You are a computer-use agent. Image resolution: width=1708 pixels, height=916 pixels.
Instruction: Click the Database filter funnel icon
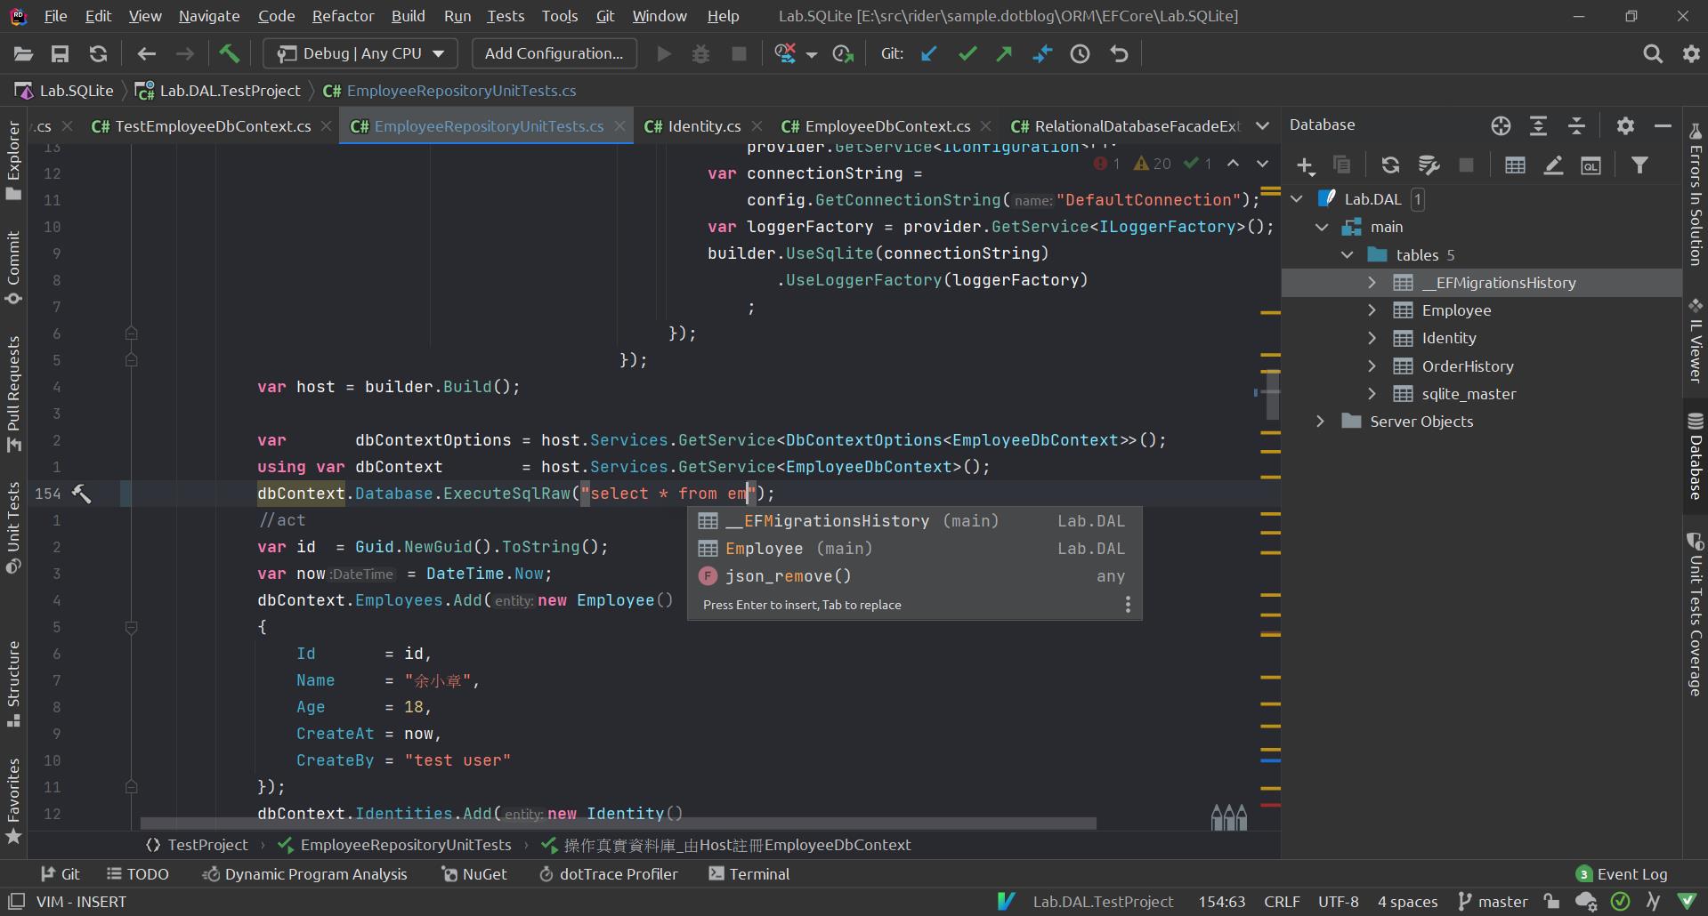tap(1639, 165)
